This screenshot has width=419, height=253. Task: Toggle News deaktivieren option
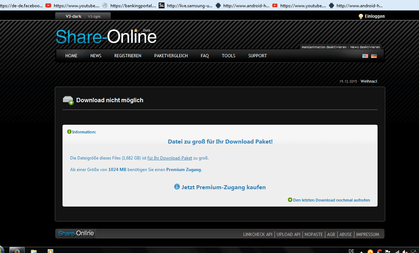[365, 47]
